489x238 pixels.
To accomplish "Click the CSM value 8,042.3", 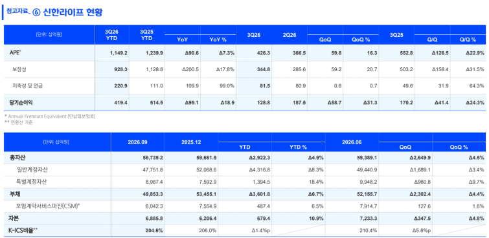I will point(154,206).
